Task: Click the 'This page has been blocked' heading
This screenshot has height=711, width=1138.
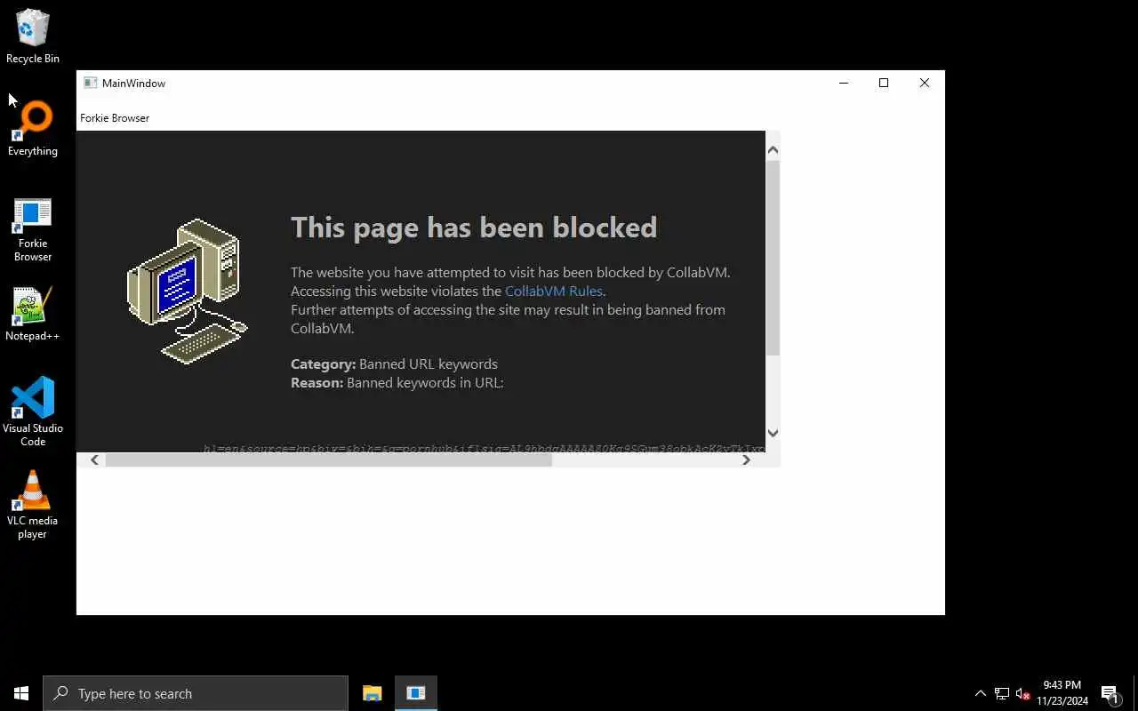Action: (474, 228)
